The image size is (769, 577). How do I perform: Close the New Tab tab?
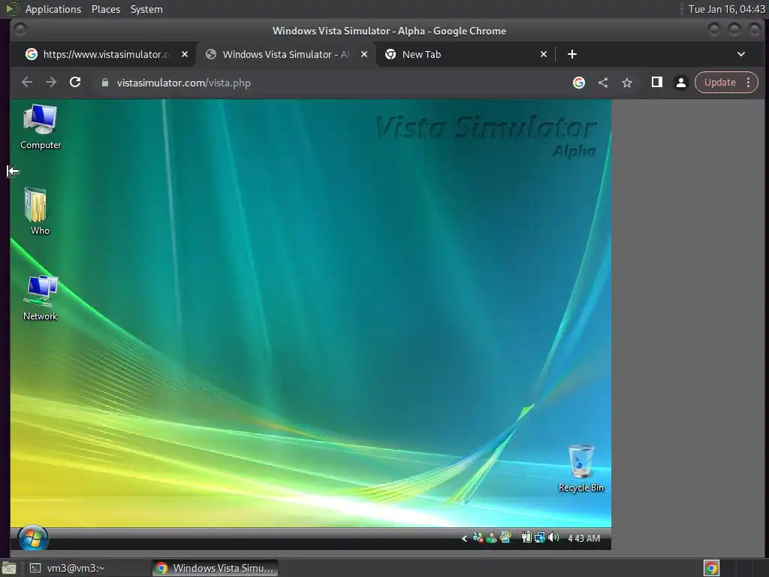[x=544, y=54]
